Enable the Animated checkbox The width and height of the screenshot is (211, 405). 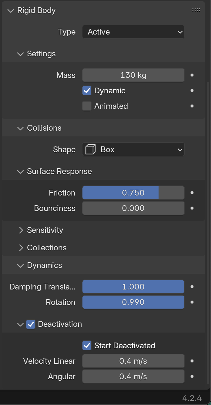tap(87, 106)
